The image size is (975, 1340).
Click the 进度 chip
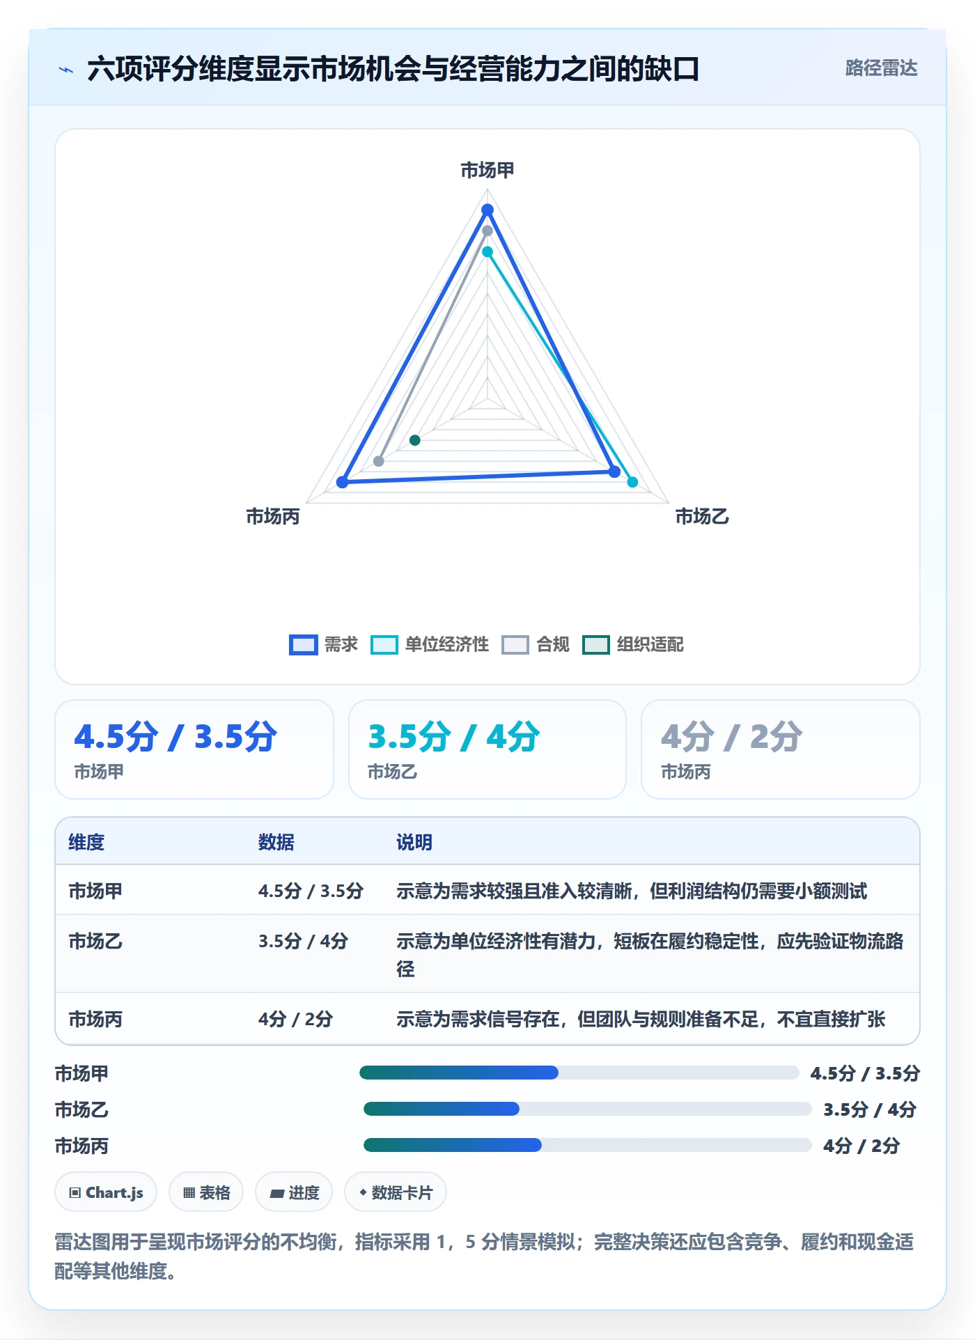294,1192
